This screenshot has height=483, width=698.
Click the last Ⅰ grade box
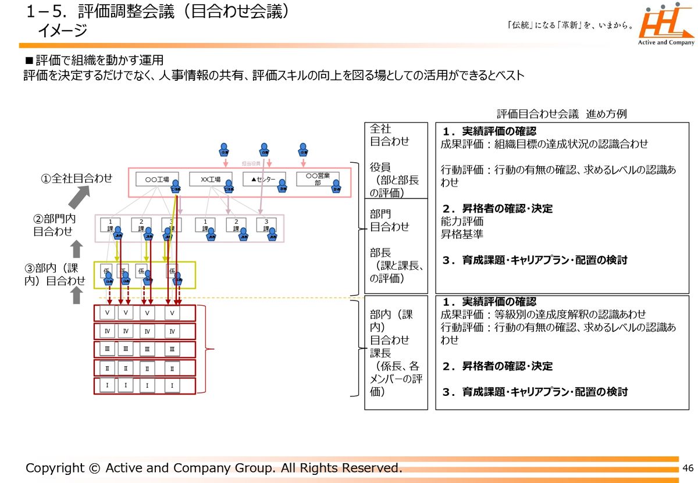[x=172, y=386]
